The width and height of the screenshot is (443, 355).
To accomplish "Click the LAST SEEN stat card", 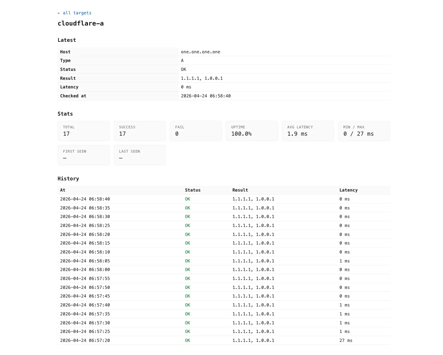I will [139, 155].
